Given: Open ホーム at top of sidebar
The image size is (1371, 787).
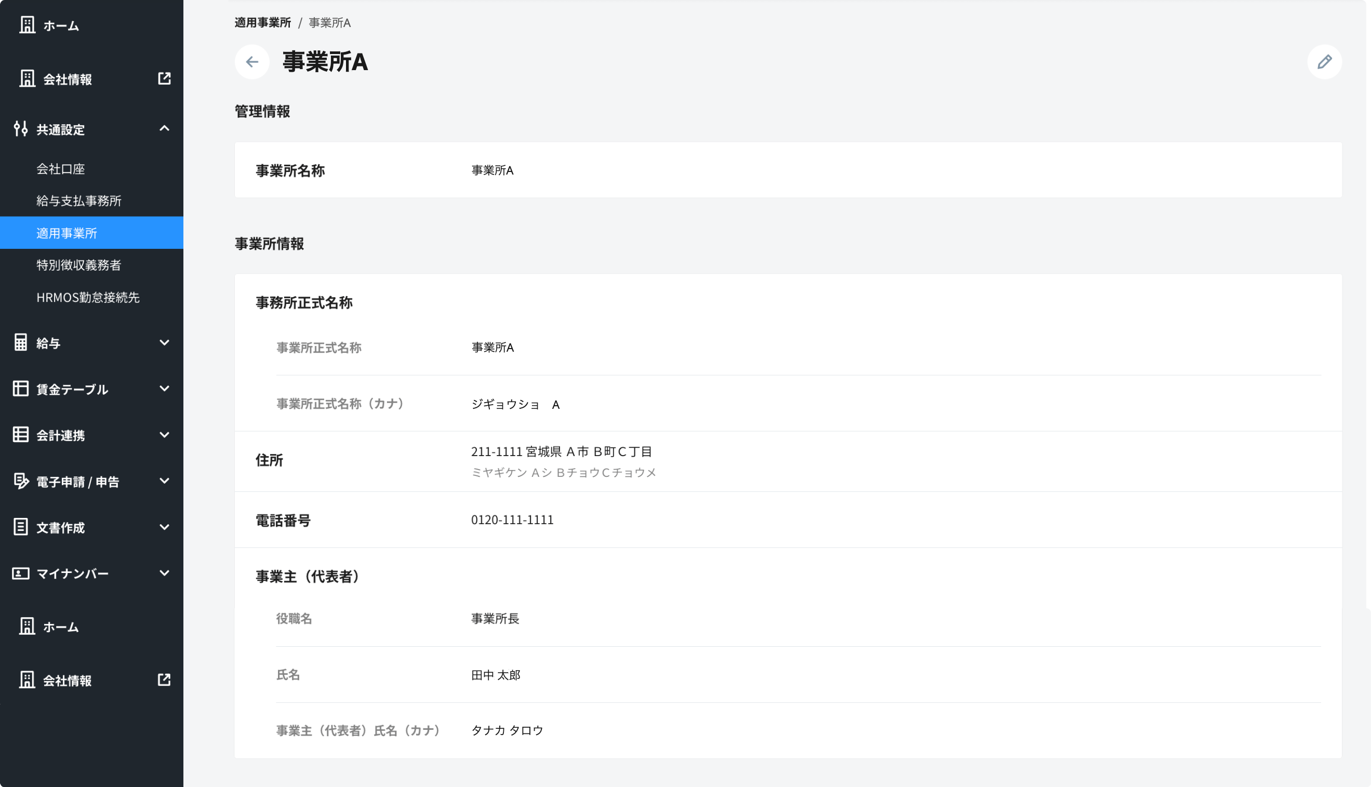Looking at the screenshot, I should 61,25.
